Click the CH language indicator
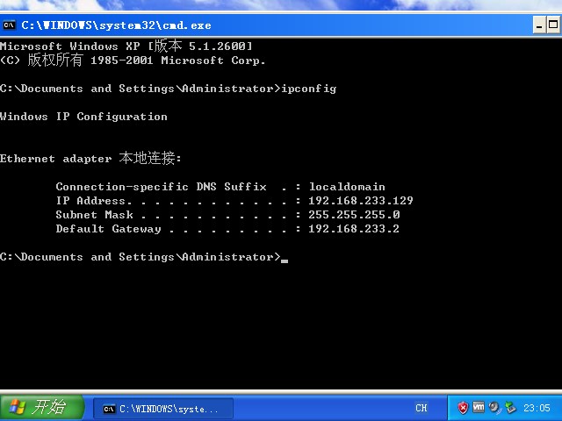The image size is (562, 421). (421, 408)
